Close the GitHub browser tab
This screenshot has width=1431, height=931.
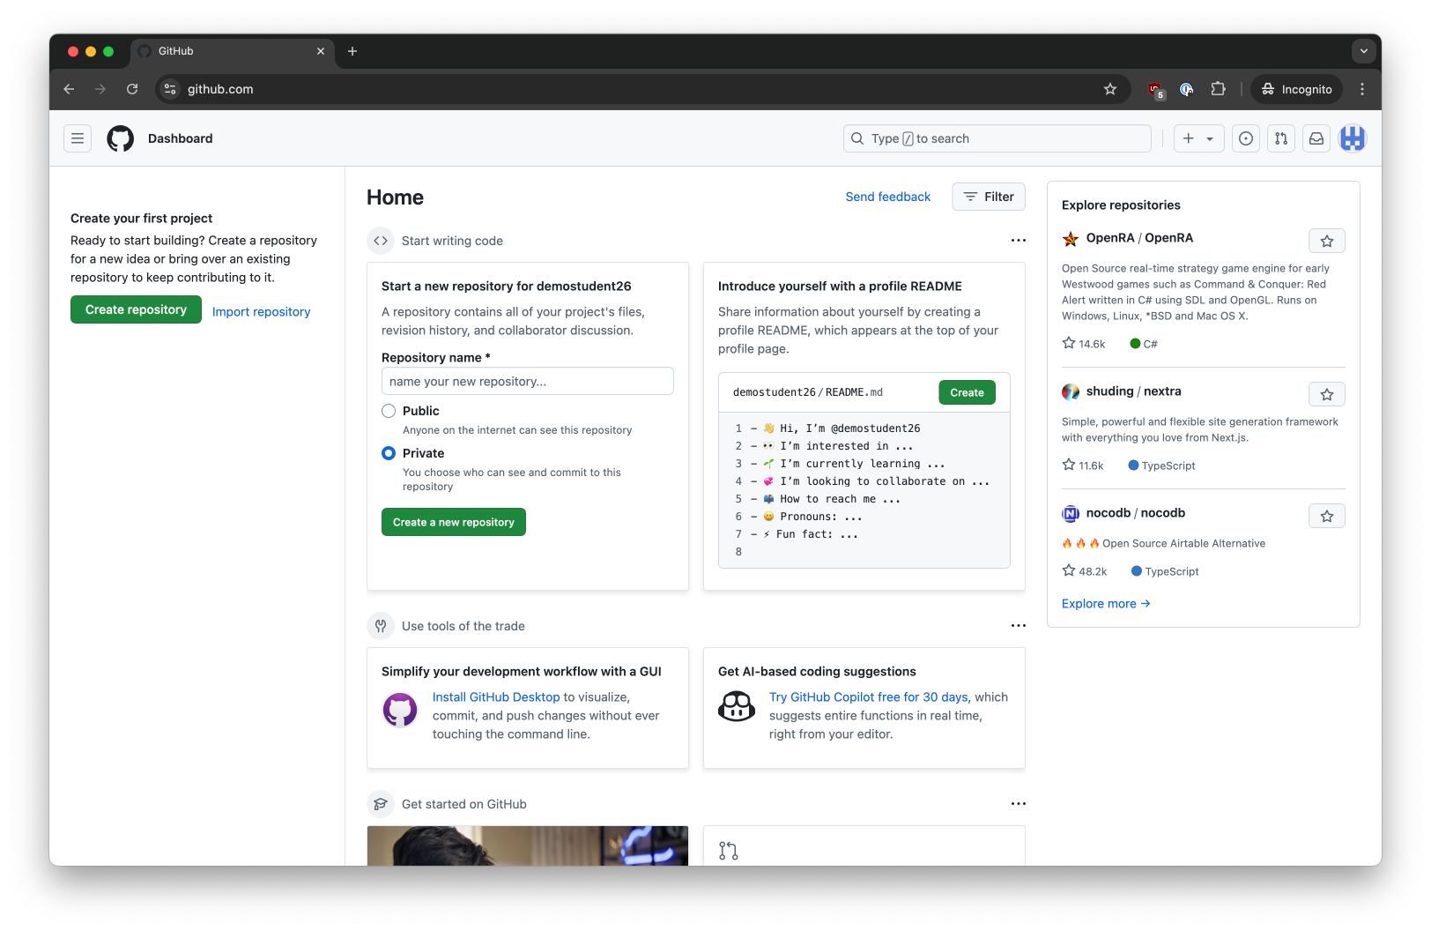click(321, 51)
